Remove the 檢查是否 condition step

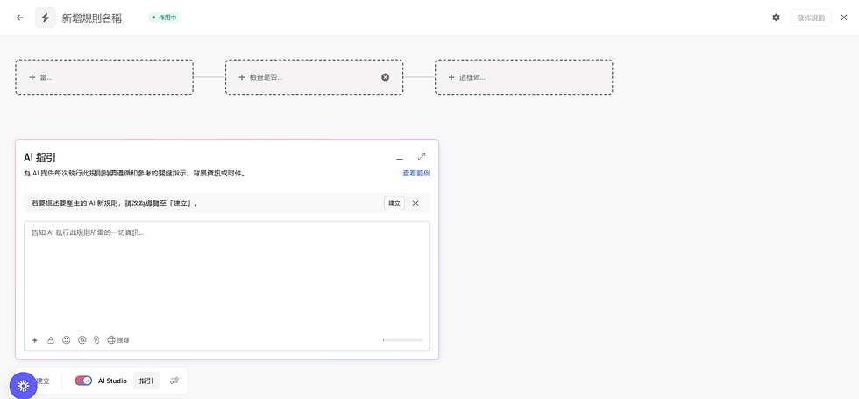pyautogui.click(x=385, y=77)
